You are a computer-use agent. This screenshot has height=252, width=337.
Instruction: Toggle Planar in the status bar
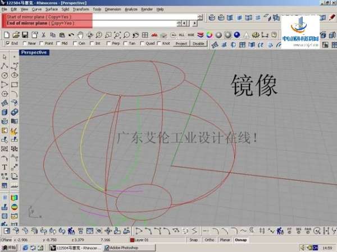coord(225,240)
